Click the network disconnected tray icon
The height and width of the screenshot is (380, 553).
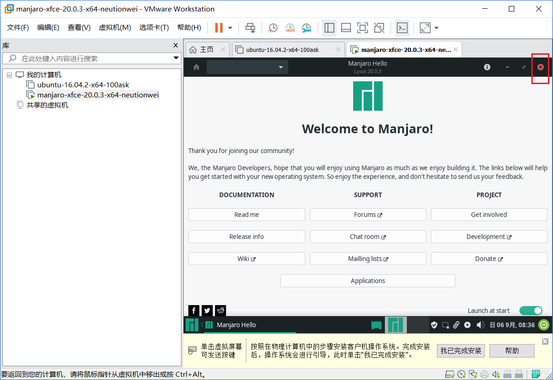point(445,325)
